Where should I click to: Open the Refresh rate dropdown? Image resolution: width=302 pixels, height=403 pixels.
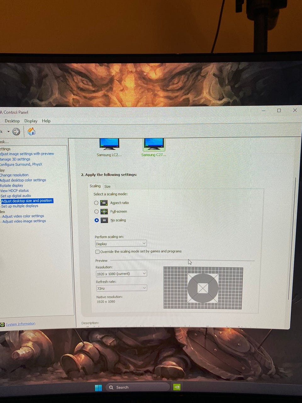click(x=121, y=288)
